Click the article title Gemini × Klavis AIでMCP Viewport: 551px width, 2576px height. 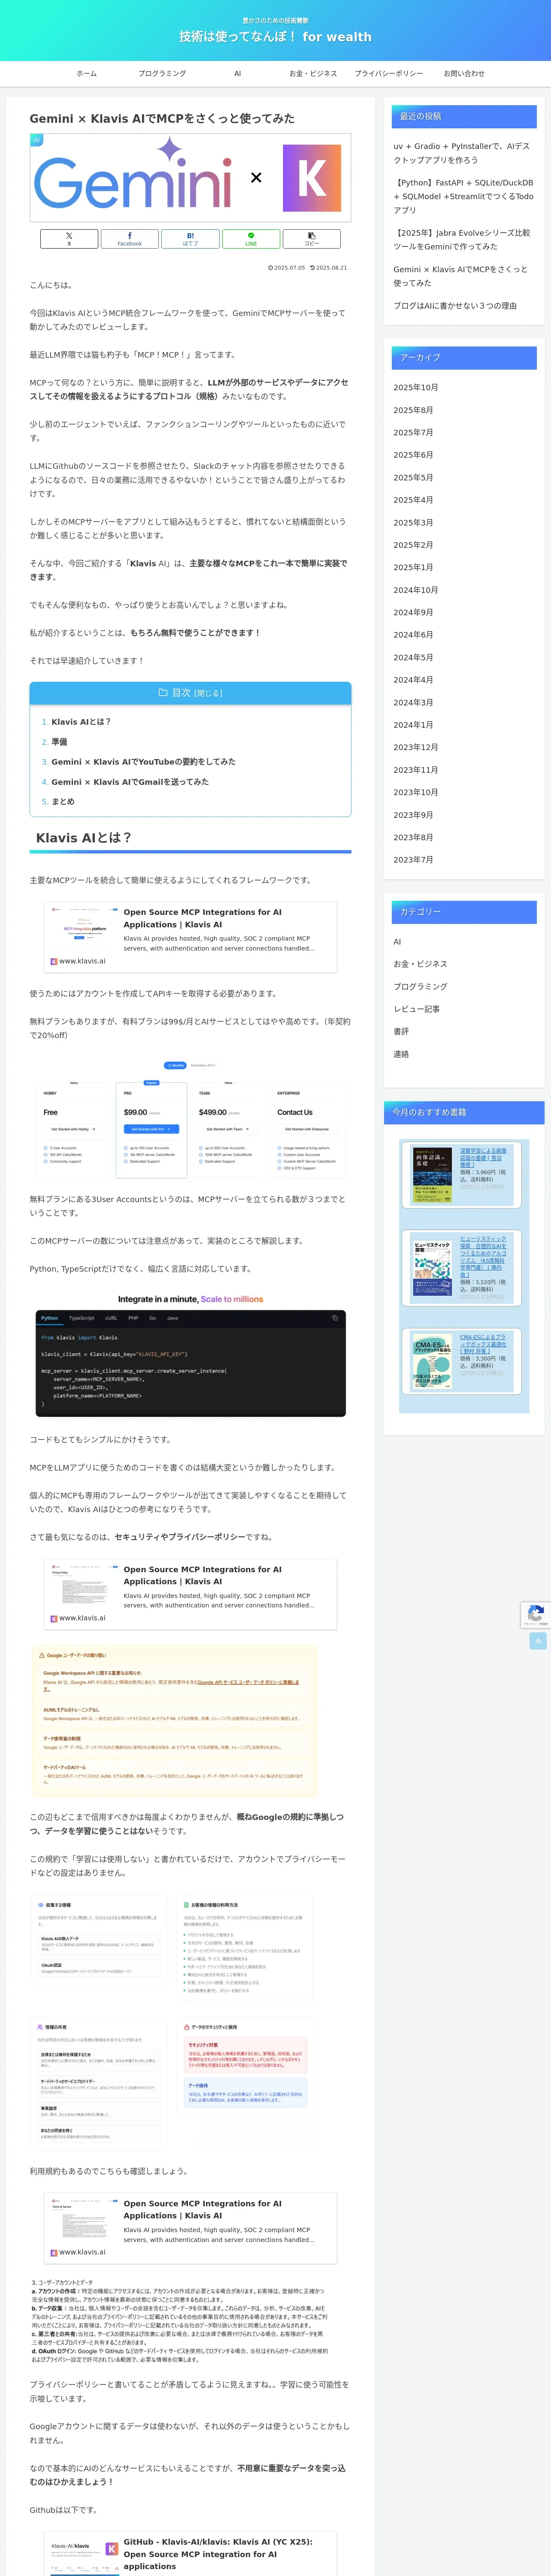[x=162, y=118]
